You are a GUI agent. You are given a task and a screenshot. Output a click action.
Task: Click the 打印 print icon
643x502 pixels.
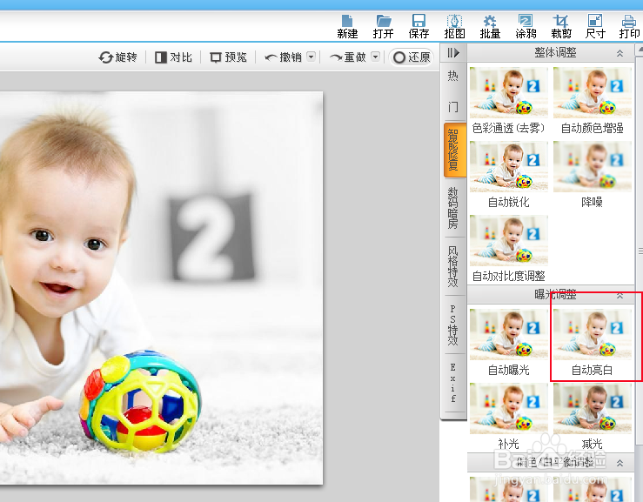point(629,26)
